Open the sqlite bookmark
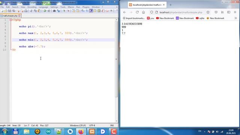Image resolution: width=240 pixels, height=135 pixels. (x=200, y=18)
